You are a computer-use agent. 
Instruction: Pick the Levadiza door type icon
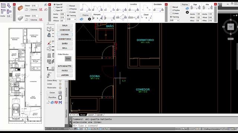click(134, 7)
